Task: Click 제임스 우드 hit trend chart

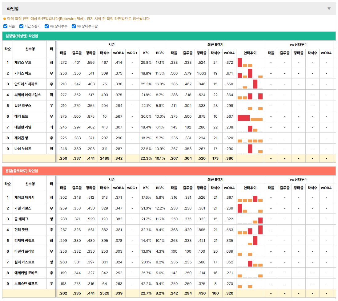Action: (x=250, y=63)
